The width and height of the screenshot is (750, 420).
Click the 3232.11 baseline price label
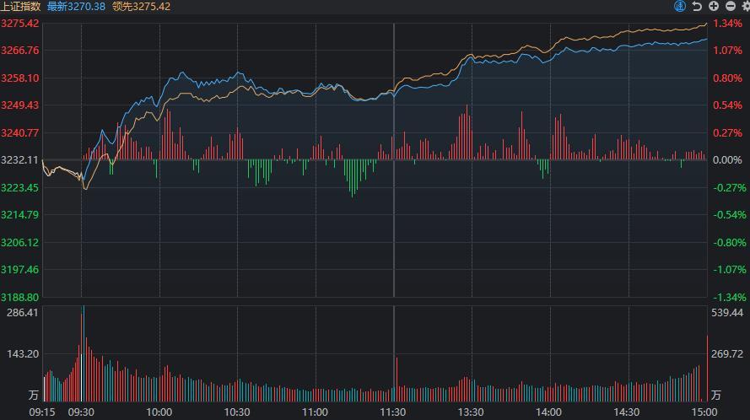[x=20, y=160]
